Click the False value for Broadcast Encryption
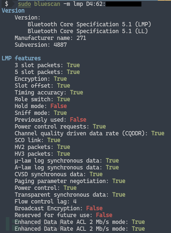 click(x=94, y=208)
